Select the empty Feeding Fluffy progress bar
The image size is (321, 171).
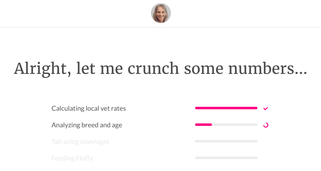(x=226, y=158)
